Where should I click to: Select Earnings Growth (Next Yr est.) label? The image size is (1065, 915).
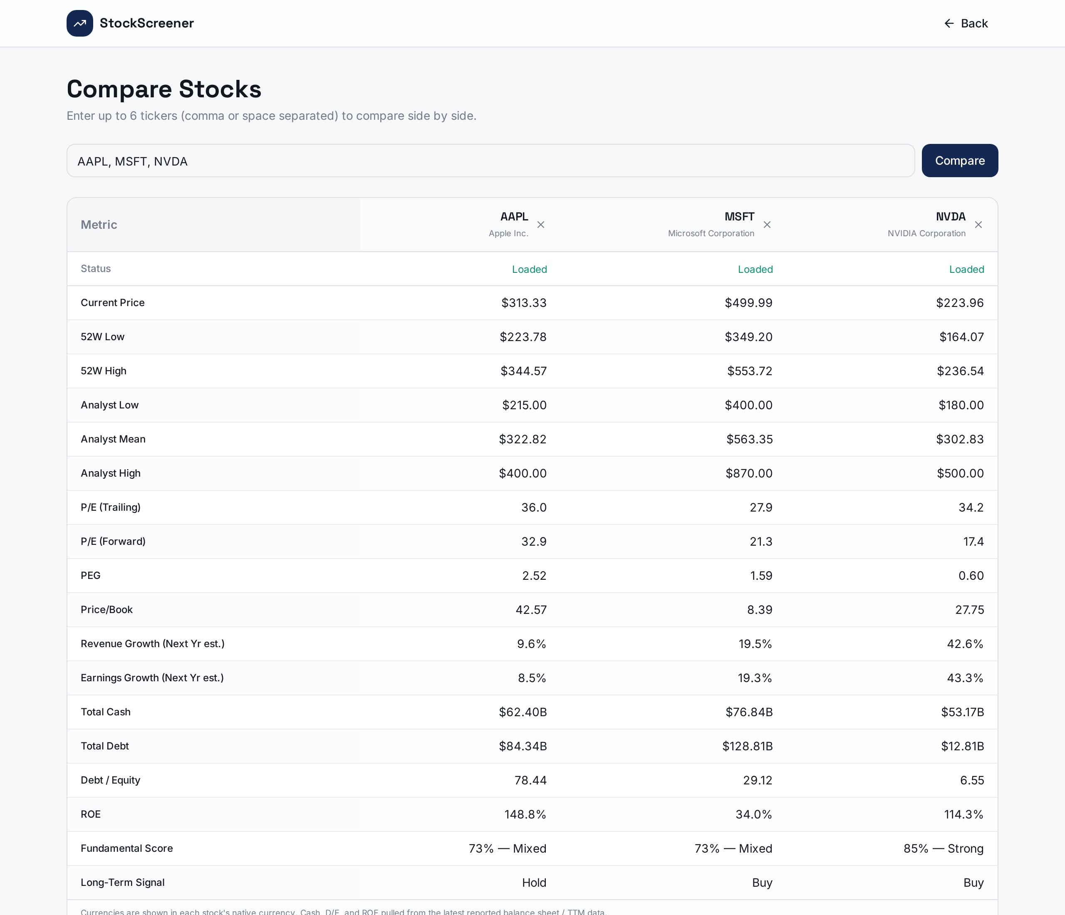152,678
